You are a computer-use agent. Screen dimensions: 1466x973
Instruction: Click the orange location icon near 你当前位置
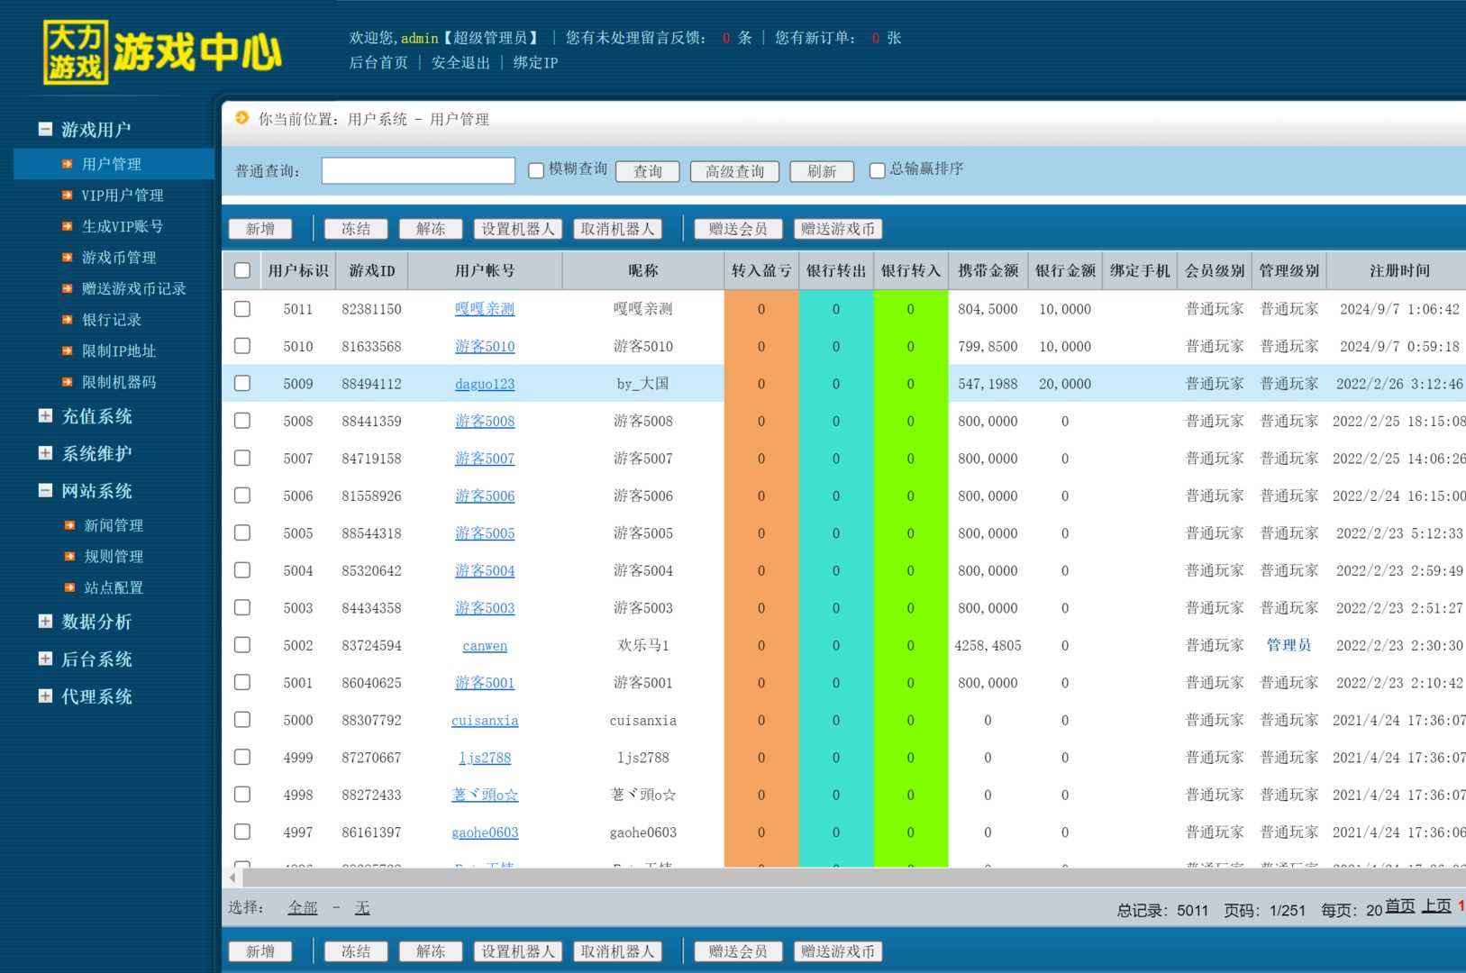[241, 118]
